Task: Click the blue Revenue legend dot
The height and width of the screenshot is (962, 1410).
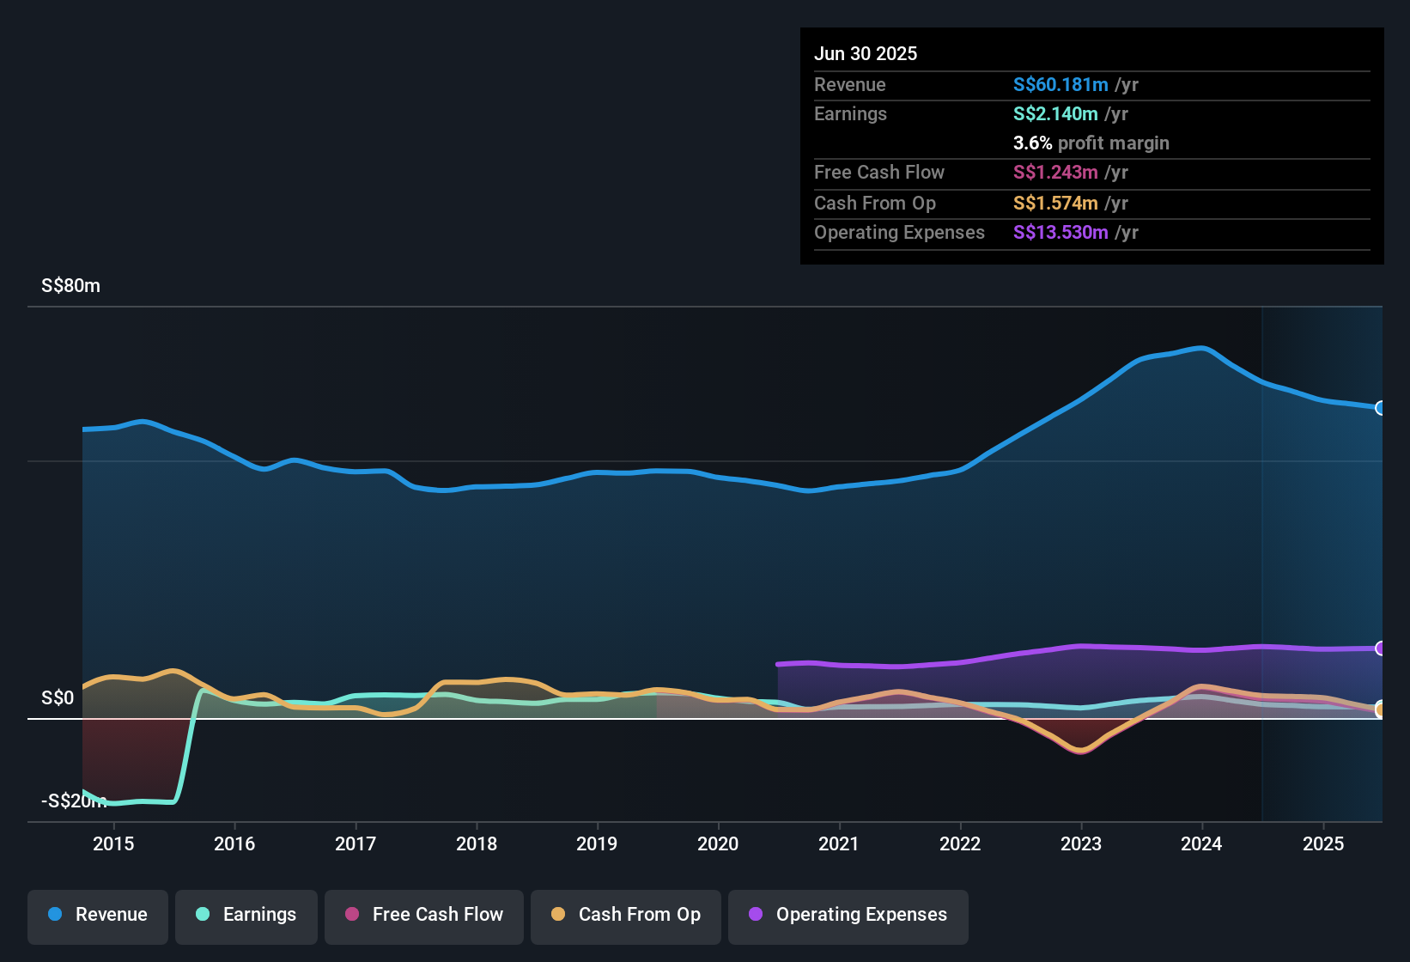Action: pyautogui.click(x=55, y=914)
